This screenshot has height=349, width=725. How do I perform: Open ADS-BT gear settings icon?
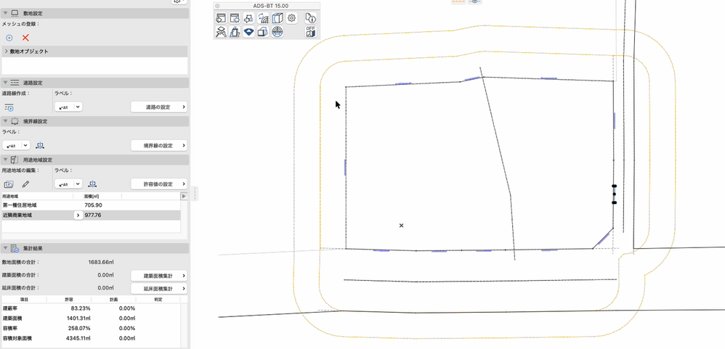292,18
